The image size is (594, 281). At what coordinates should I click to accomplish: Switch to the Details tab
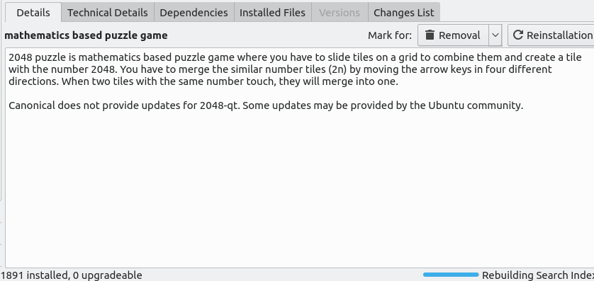33,13
